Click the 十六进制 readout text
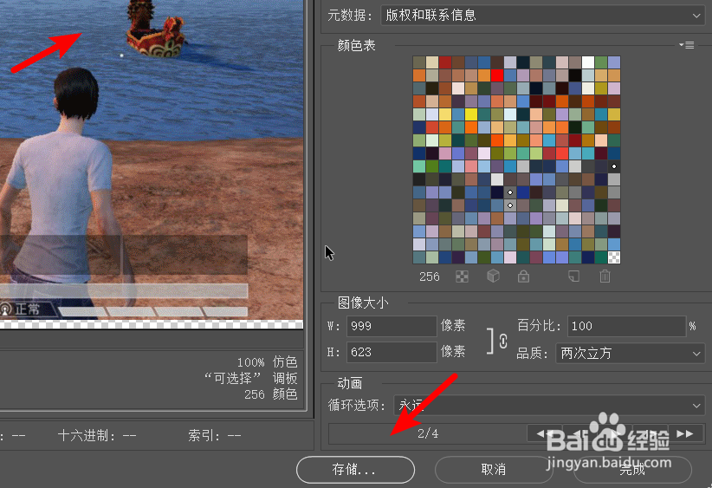Viewport: 712px width, 488px height. click(x=97, y=436)
